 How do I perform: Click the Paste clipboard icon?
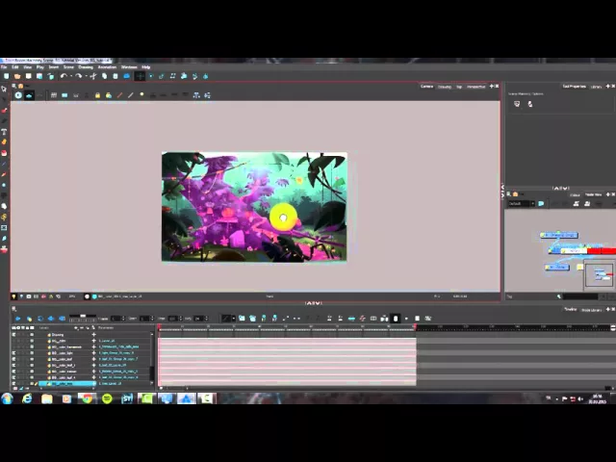tap(115, 76)
